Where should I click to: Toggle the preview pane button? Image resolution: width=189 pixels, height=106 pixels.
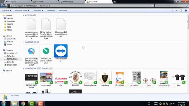[181, 11]
